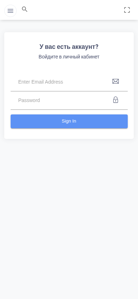The image size is (138, 299).
Task: Click the envelope icon in email field
Action: tap(116, 81)
